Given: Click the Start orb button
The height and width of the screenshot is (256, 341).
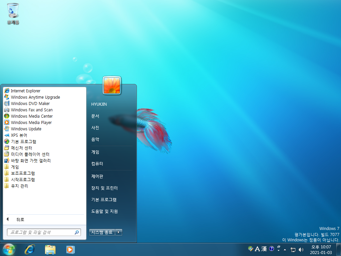Looking at the screenshot, I should coord(9,249).
